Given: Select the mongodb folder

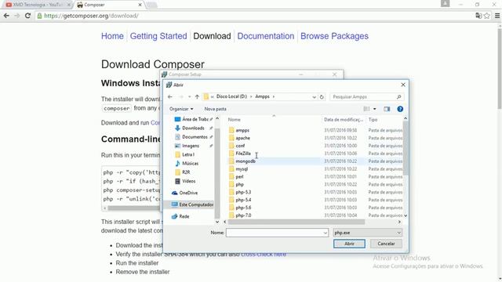Looking at the screenshot, I should [246, 161].
